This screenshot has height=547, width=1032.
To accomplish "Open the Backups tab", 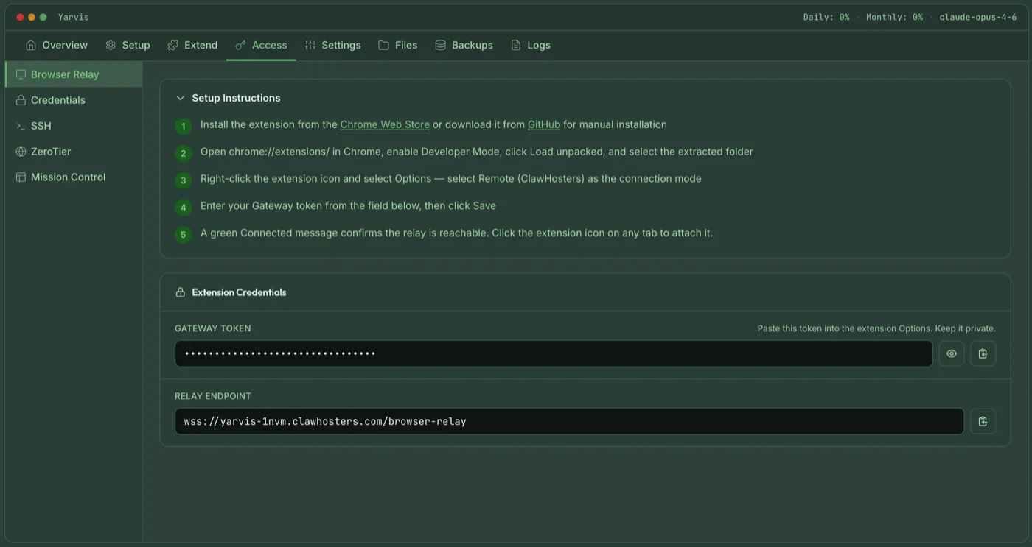I will click(x=464, y=45).
